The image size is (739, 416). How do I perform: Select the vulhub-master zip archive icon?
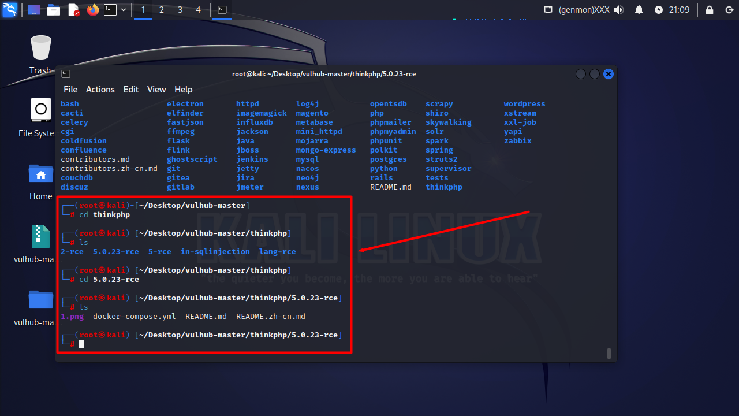(x=35, y=244)
